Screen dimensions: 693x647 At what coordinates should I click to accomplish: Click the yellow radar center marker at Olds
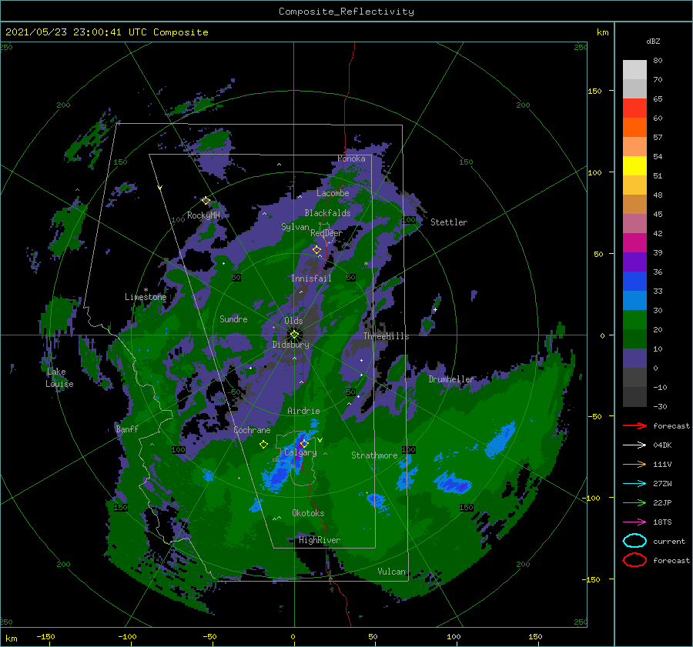tap(294, 335)
